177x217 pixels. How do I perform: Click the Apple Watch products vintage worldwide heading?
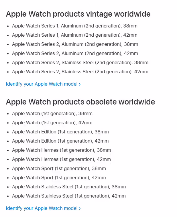[x=78, y=14]
